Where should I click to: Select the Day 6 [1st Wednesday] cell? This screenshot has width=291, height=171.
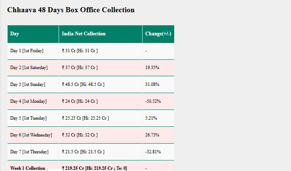pyautogui.click(x=33, y=135)
